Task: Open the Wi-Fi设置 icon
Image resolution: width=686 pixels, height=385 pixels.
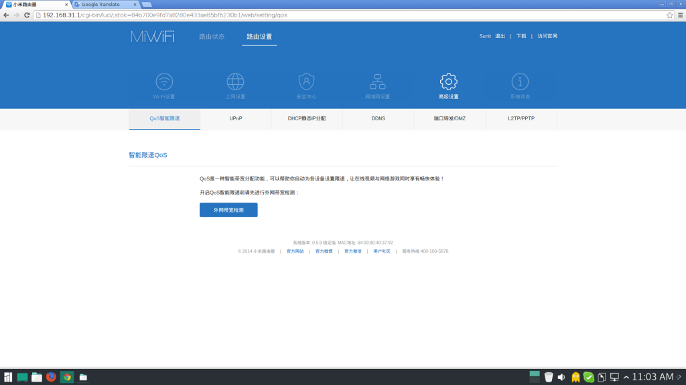Action: pyautogui.click(x=164, y=82)
